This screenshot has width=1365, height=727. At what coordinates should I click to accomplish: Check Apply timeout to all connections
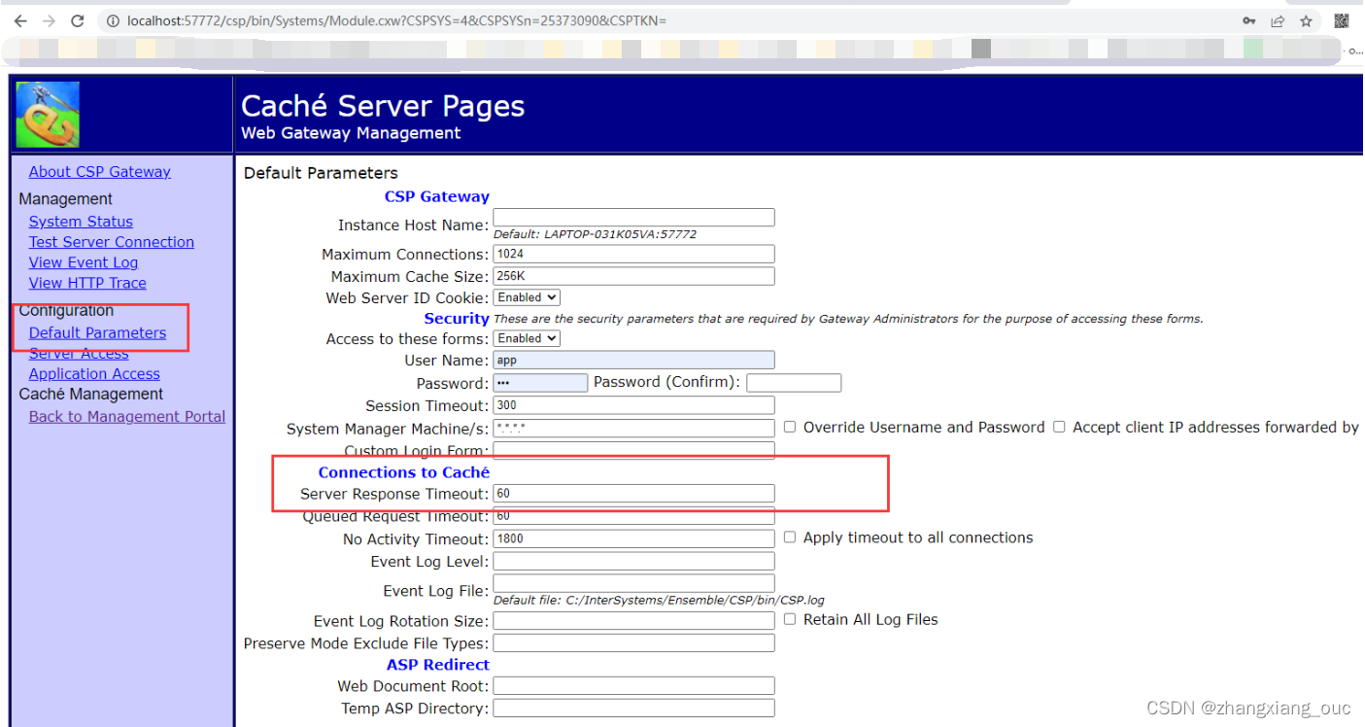(790, 537)
